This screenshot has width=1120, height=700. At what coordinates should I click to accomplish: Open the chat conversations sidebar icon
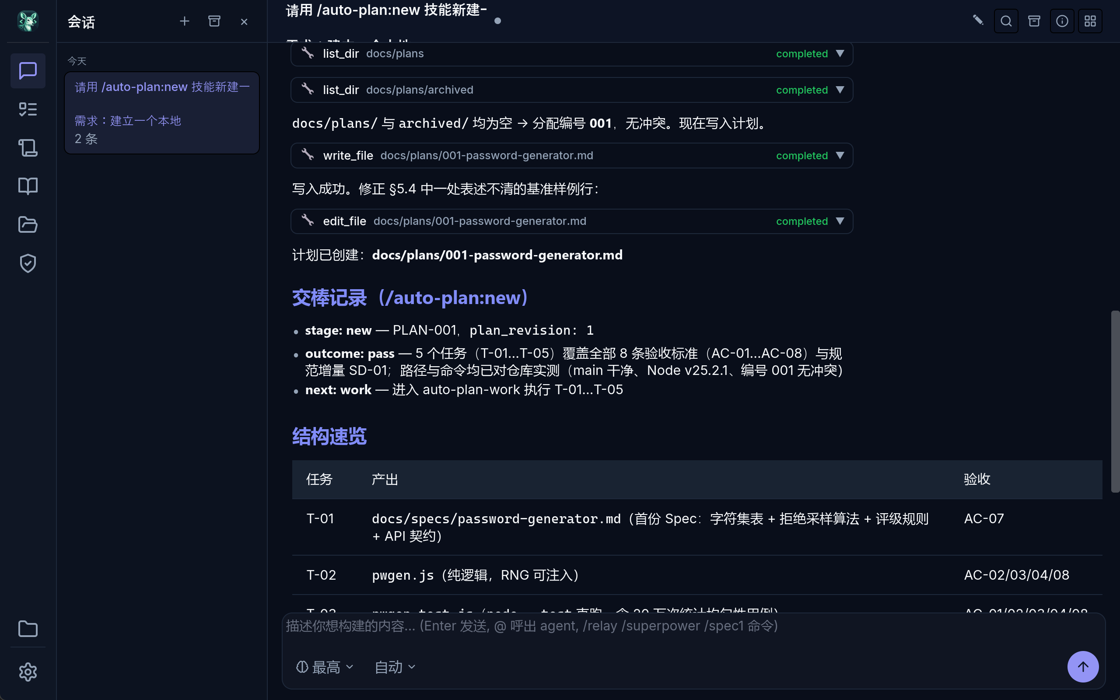(x=28, y=70)
